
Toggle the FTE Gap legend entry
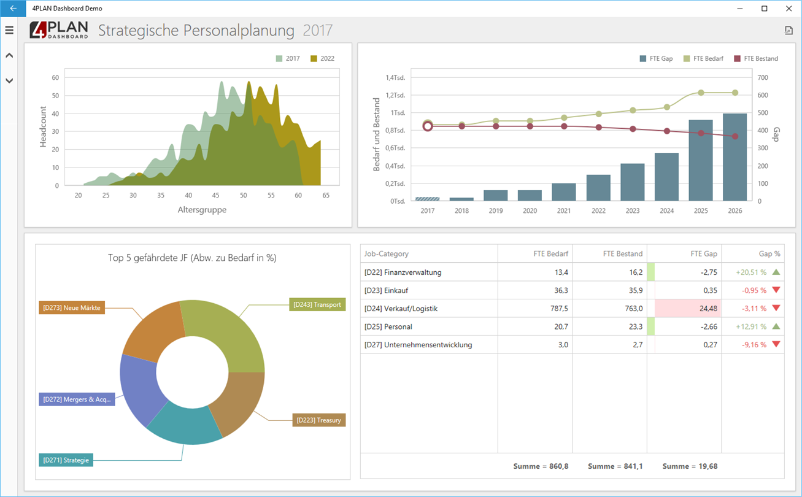coord(656,59)
